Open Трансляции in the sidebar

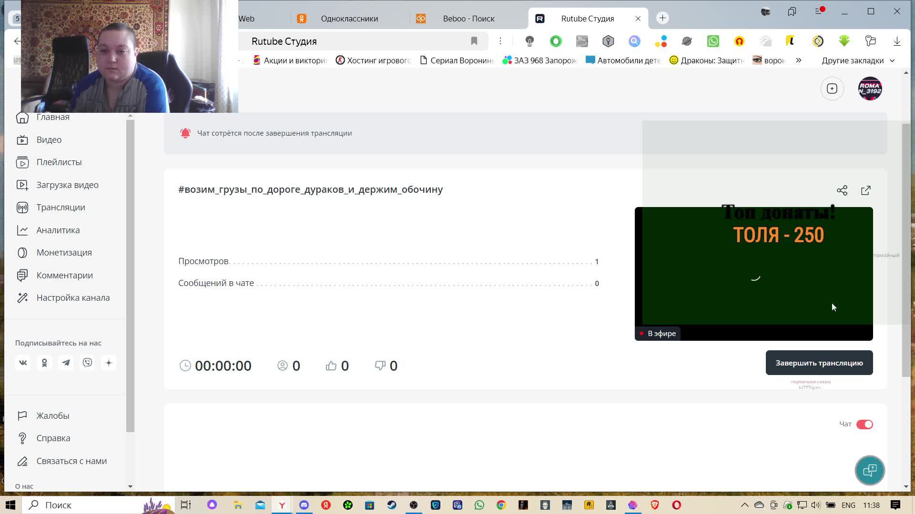pyautogui.click(x=61, y=208)
